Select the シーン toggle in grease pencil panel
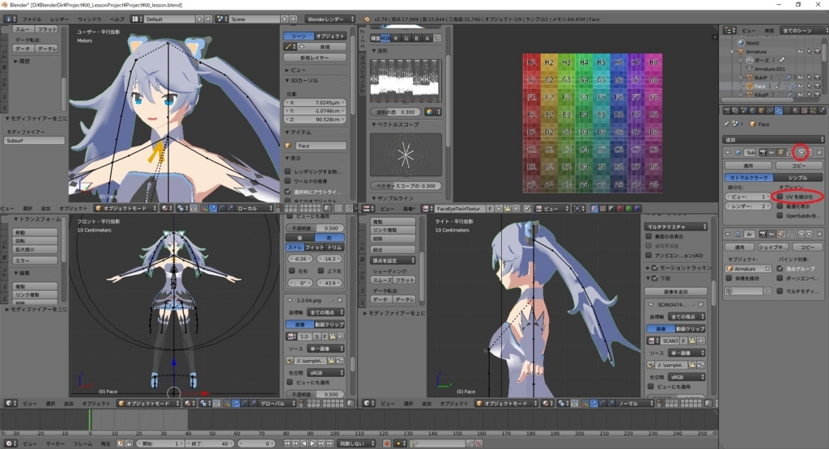829x449 pixels. coord(300,36)
